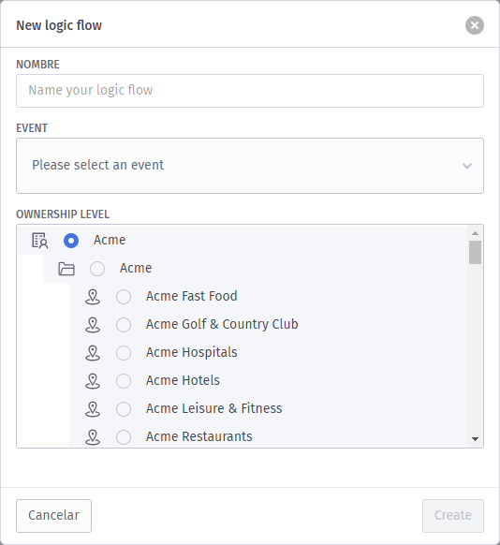Click the location pin icon beside Acme Restaurants
The width and height of the screenshot is (500, 545).
pos(93,437)
